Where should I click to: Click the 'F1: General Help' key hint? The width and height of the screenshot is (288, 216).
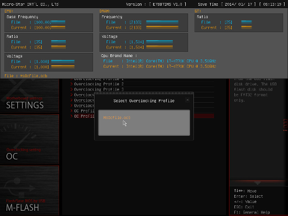252,212
